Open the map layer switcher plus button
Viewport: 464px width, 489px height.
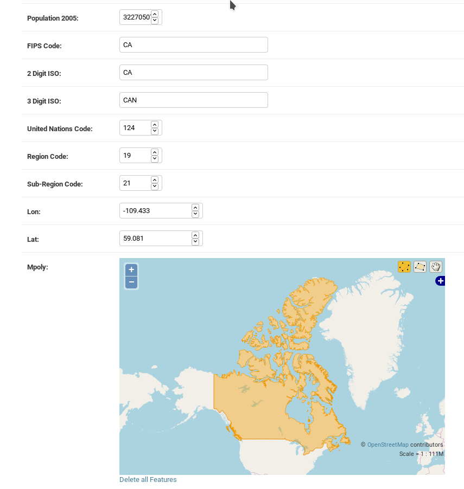coord(440,281)
